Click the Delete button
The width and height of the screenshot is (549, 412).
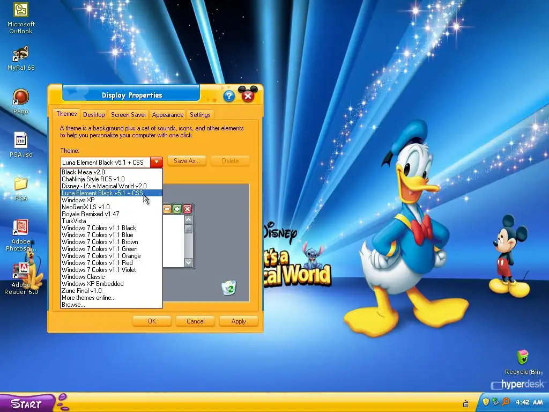pos(231,161)
